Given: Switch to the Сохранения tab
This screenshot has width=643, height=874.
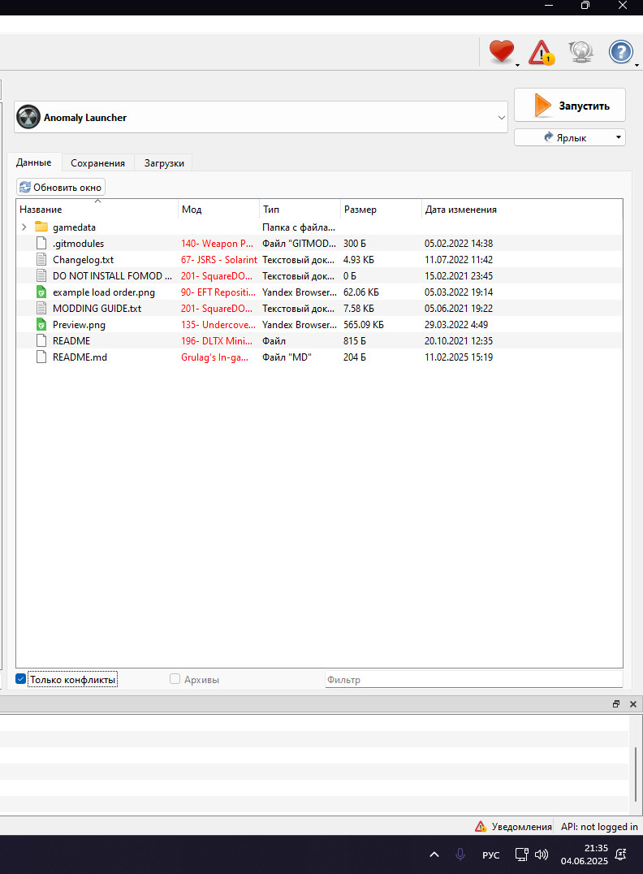Looking at the screenshot, I should point(98,162).
